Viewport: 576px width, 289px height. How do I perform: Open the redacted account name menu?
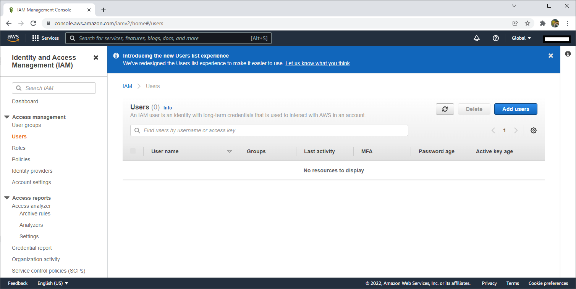point(557,39)
